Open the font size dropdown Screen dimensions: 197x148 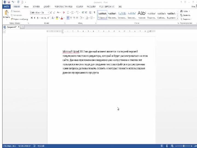tap(48, 13)
